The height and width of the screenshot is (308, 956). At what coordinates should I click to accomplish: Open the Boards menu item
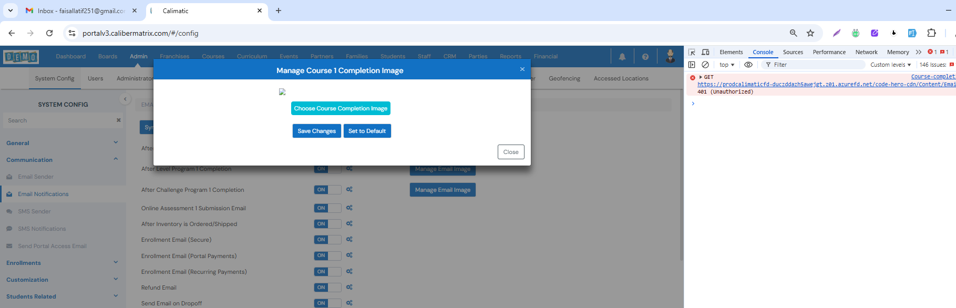[108, 56]
